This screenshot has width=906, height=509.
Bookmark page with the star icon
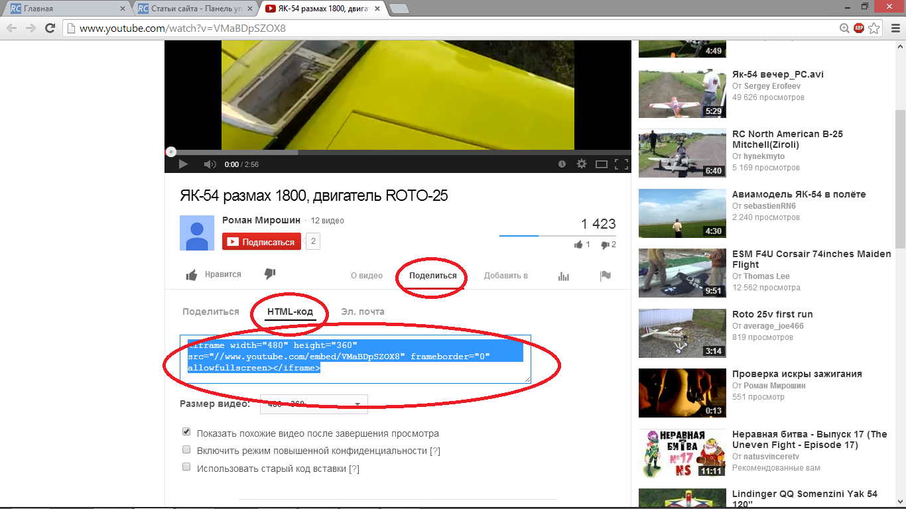pyautogui.click(x=874, y=28)
